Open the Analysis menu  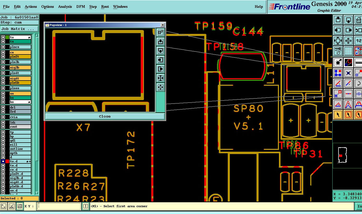click(x=65, y=7)
